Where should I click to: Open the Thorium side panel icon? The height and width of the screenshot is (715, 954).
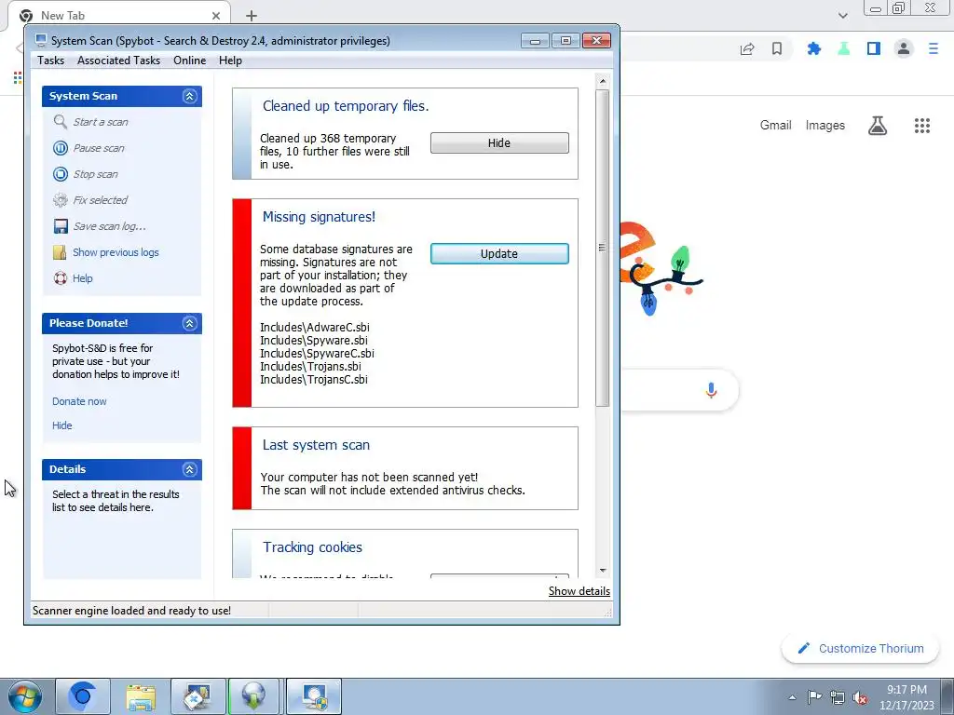pyautogui.click(x=873, y=48)
